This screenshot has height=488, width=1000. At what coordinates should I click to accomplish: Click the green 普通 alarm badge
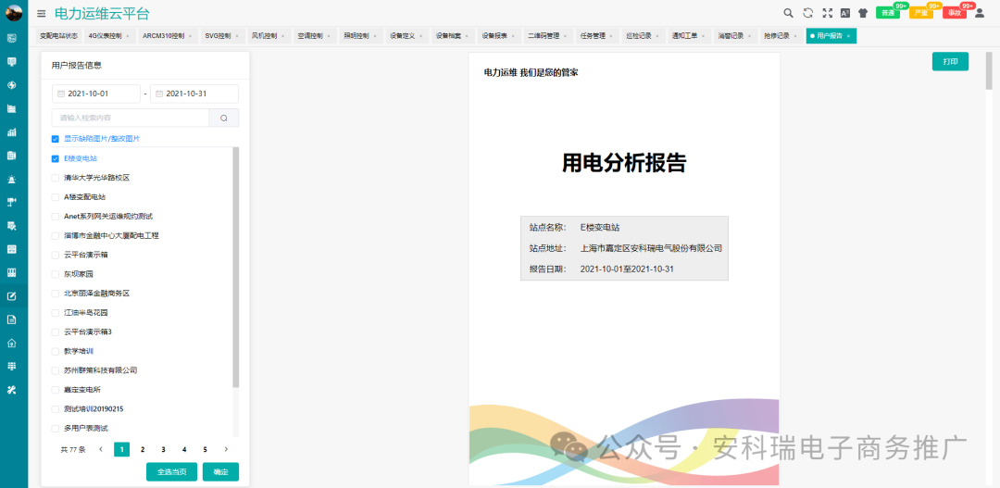click(888, 13)
